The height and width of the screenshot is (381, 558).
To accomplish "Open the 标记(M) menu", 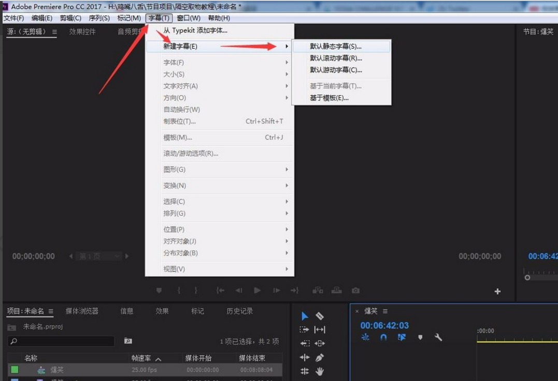I will (129, 18).
